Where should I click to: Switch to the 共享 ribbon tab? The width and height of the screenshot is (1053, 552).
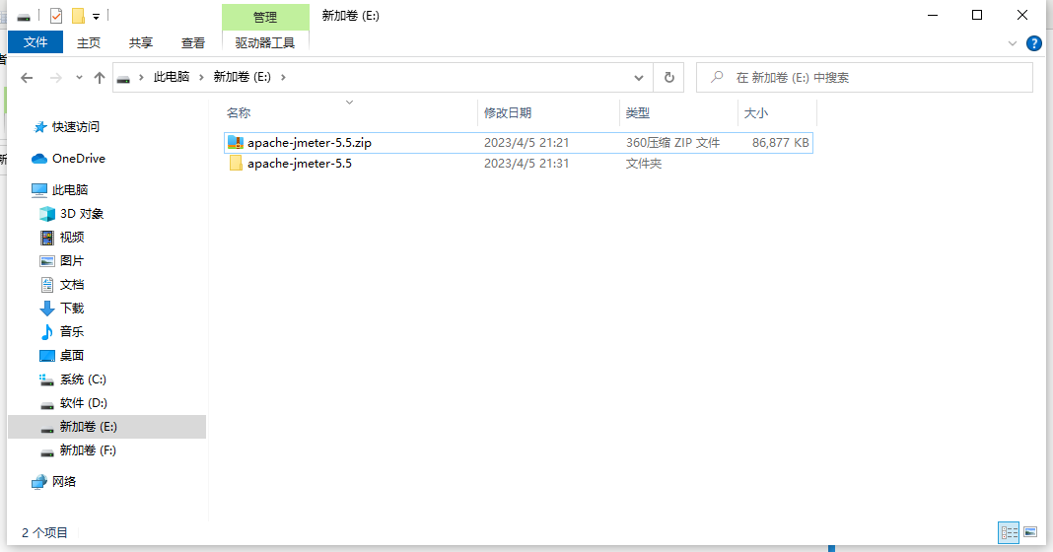pos(141,43)
